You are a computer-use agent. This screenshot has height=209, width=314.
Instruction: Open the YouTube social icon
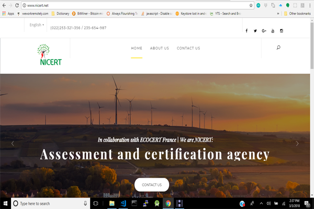coord(272,31)
